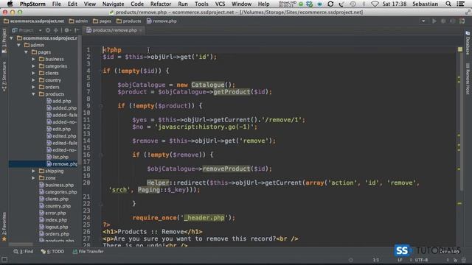Collapse the pages folder
Screen dimensions: 472x265
pyautogui.click(x=27, y=52)
